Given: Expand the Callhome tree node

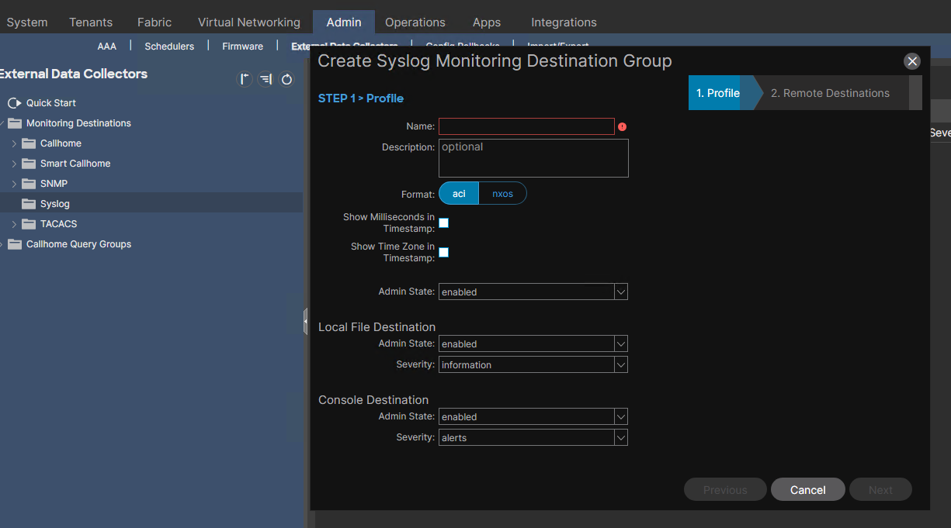Looking at the screenshot, I should (14, 143).
